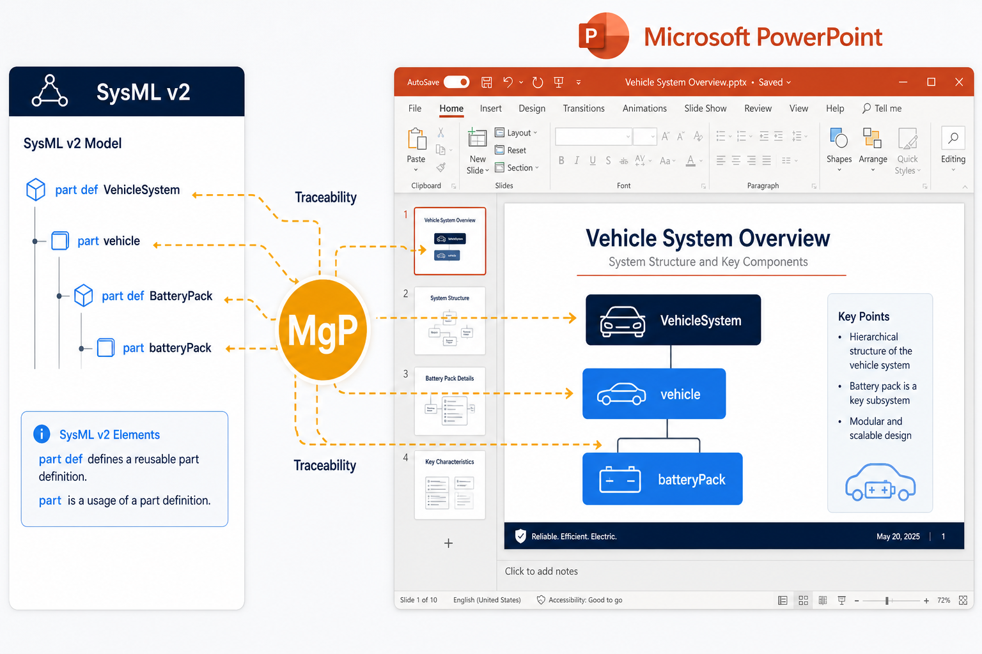
Task: Click the Shapes gallery icon
Action: pos(838,137)
